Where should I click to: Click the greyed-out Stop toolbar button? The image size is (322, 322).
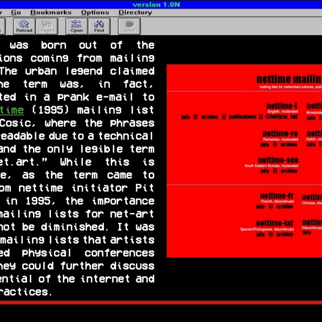[x=129, y=26]
